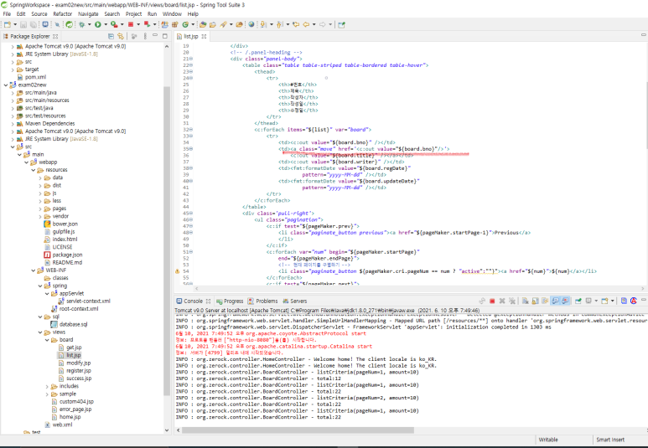Image resolution: width=648 pixels, height=448 pixels.
Task: Click the New file wizard icon
Action: (7, 24)
